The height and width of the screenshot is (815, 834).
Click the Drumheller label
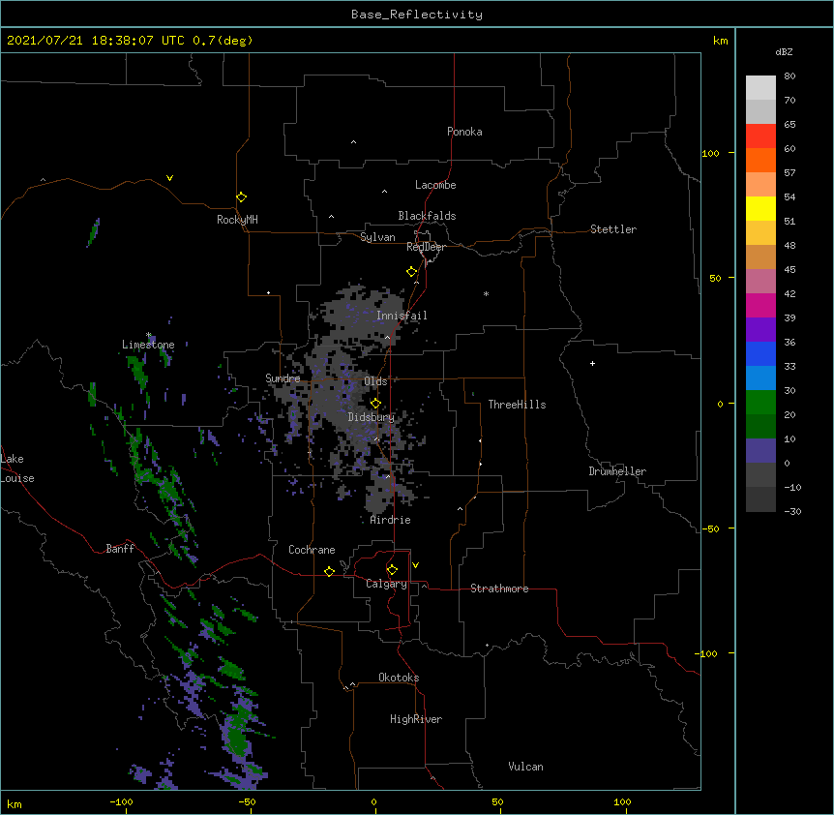coord(617,471)
